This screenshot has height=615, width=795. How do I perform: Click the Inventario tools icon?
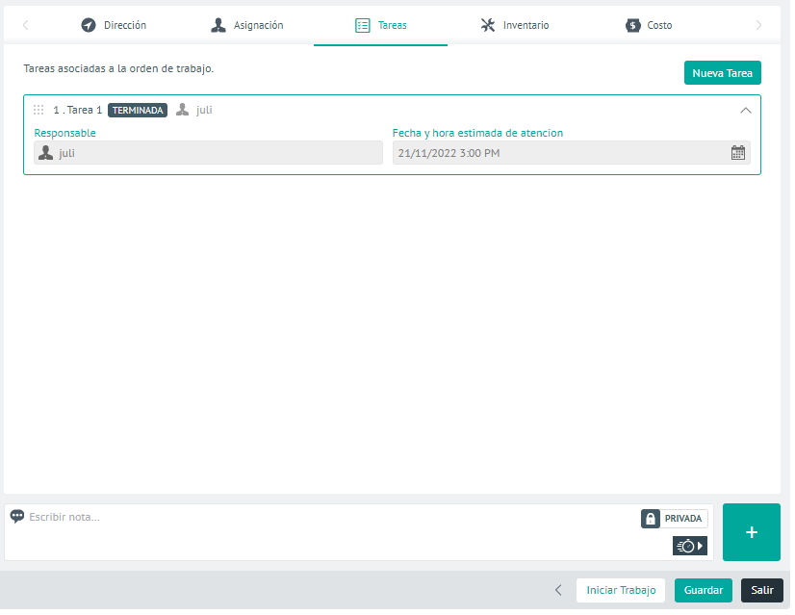[488, 25]
